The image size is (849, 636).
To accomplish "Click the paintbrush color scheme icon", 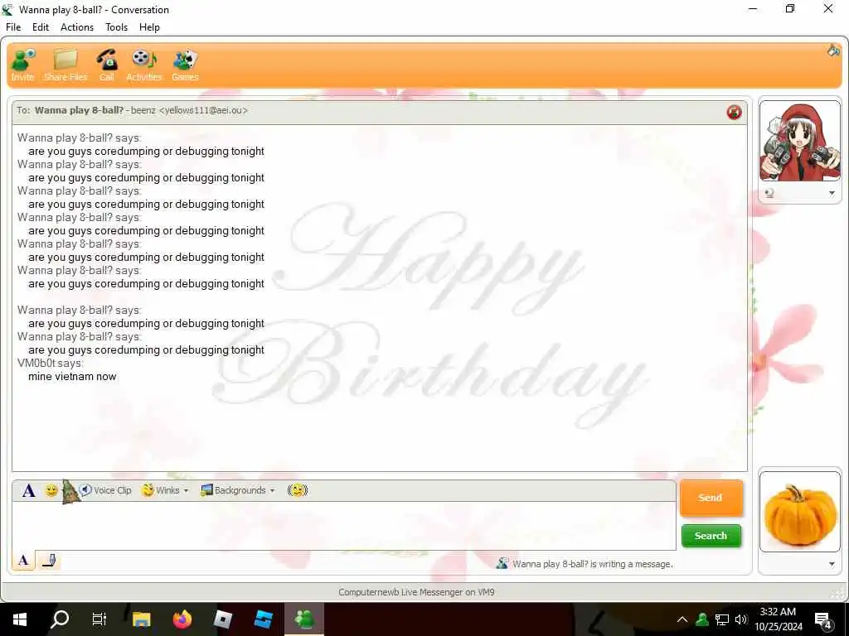I will tap(833, 51).
